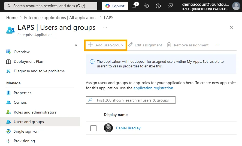Open Provisioning menu item
This screenshot has height=146, width=242.
[24, 141]
